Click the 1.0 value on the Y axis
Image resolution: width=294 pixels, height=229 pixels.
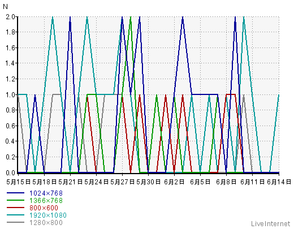pos(10,94)
